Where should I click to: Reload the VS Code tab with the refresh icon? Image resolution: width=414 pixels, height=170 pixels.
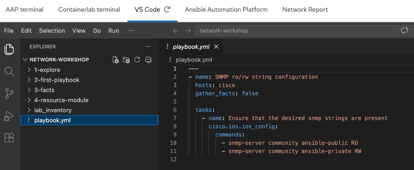click(x=167, y=9)
